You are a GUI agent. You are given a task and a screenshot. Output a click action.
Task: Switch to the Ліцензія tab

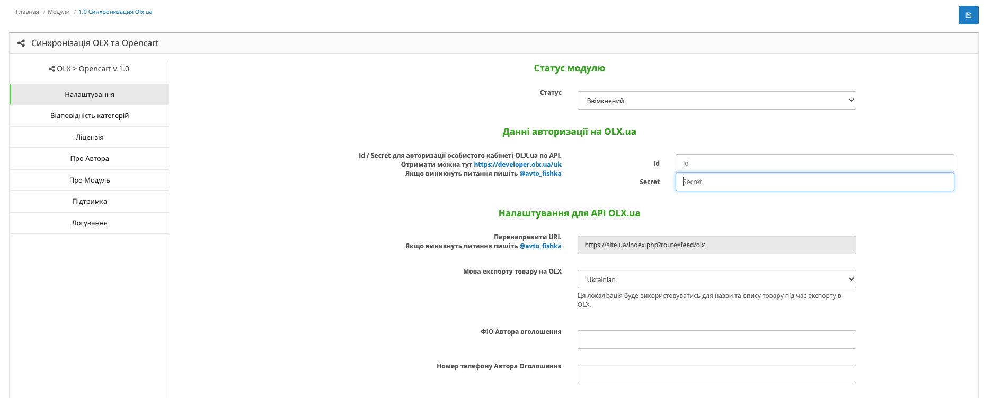pos(90,137)
